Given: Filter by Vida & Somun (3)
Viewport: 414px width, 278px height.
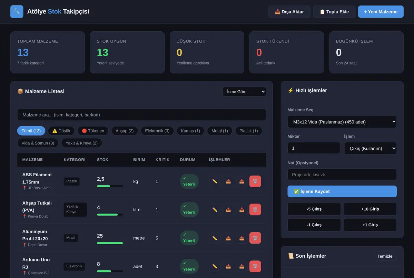Looking at the screenshot, I should [38, 143].
